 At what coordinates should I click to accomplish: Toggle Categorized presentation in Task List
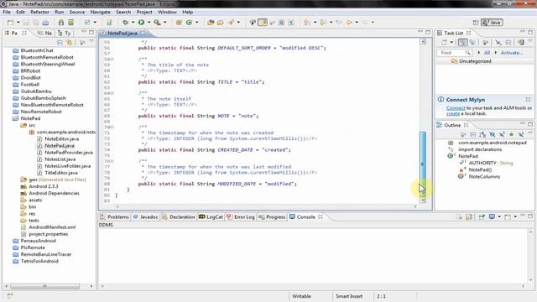pos(462,43)
